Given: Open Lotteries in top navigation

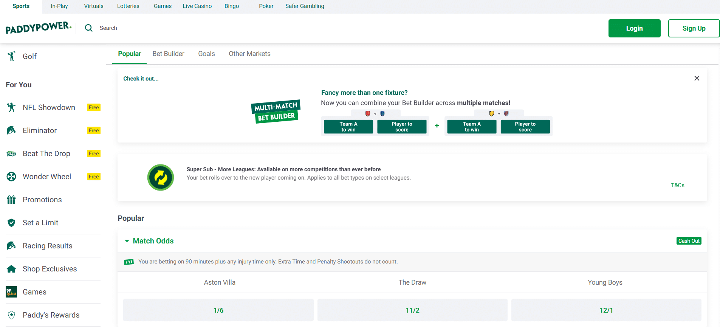Looking at the screenshot, I should pyautogui.click(x=128, y=6).
